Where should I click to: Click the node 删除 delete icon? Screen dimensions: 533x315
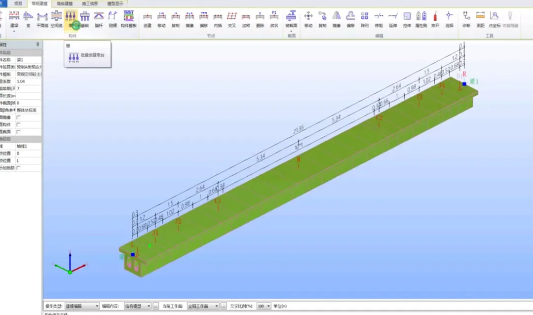click(x=260, y=19)
